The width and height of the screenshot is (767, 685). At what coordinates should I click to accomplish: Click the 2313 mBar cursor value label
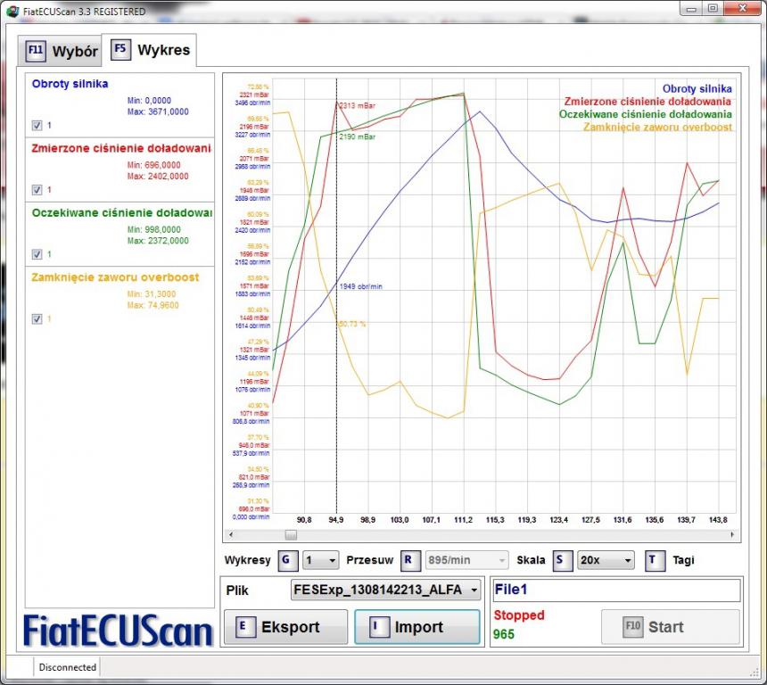357,105
